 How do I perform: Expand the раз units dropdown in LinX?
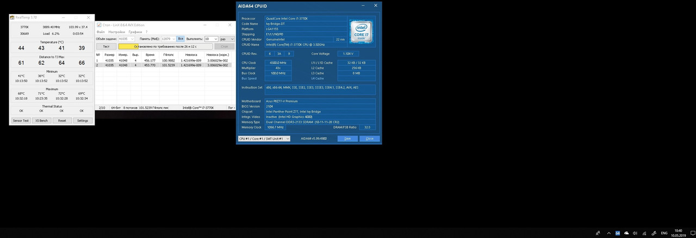click(x=232, y=39)
